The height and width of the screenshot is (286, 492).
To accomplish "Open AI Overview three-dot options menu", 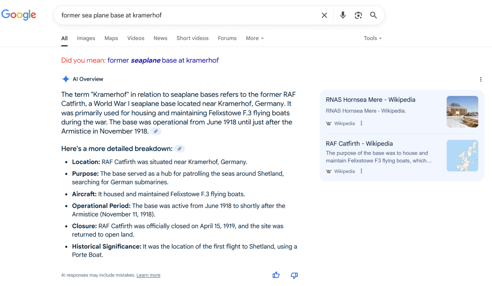I will [x=480, y=79].
